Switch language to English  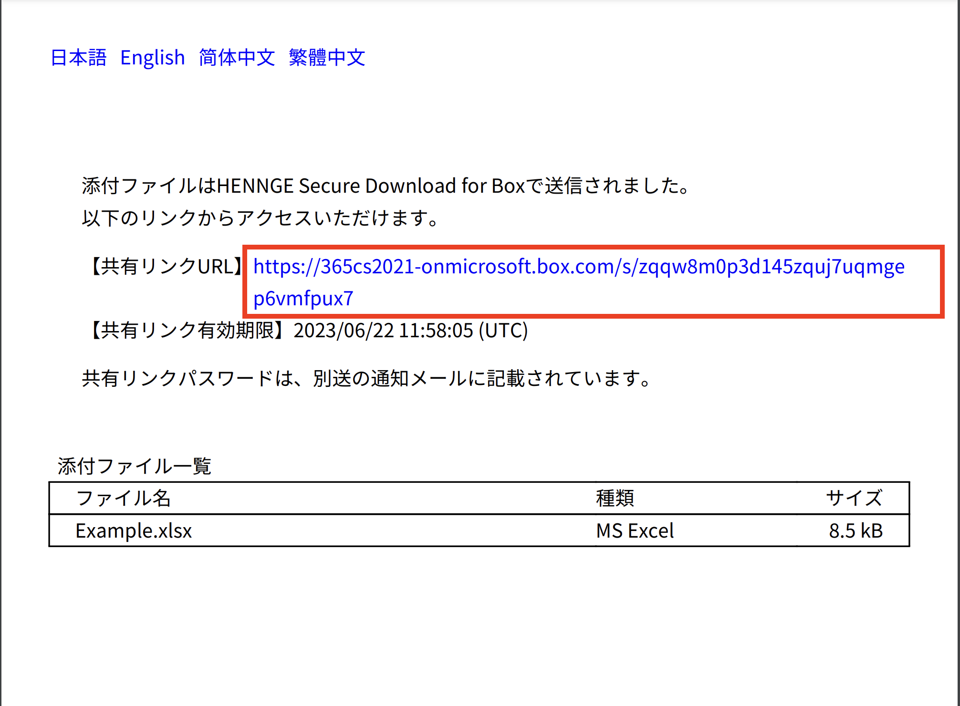tap(152, 58)
